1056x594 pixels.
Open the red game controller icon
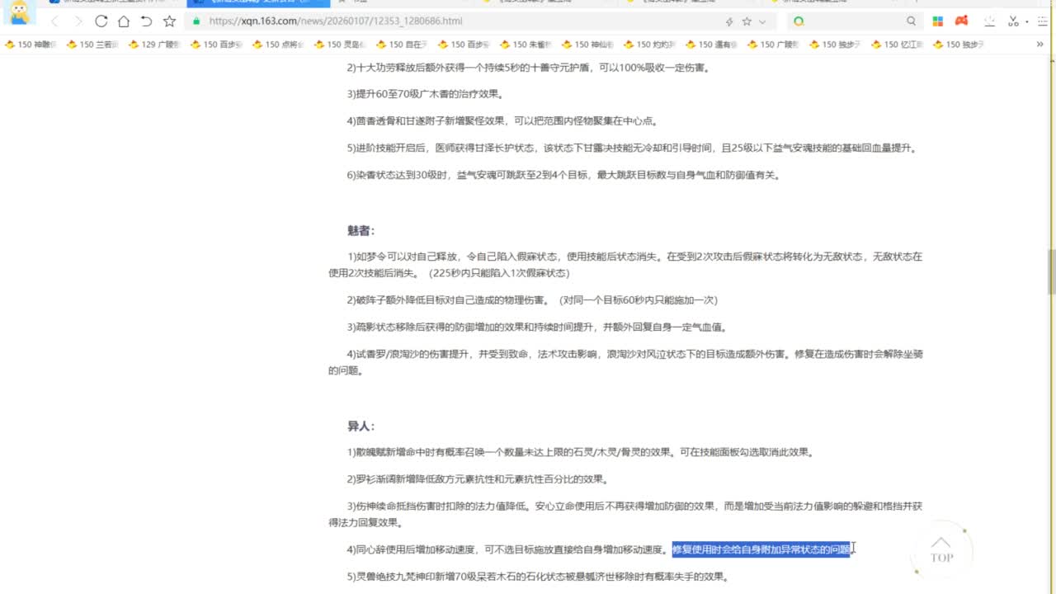(x=961, y=21)
